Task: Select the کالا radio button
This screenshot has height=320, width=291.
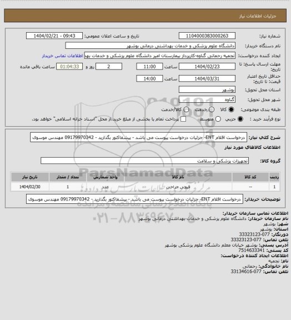Action: (231, 109)
